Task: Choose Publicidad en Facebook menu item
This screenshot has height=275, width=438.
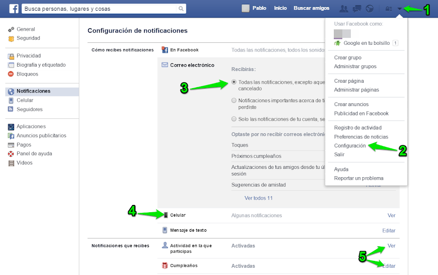Action: pyautogui.click(x=361, y=113)
